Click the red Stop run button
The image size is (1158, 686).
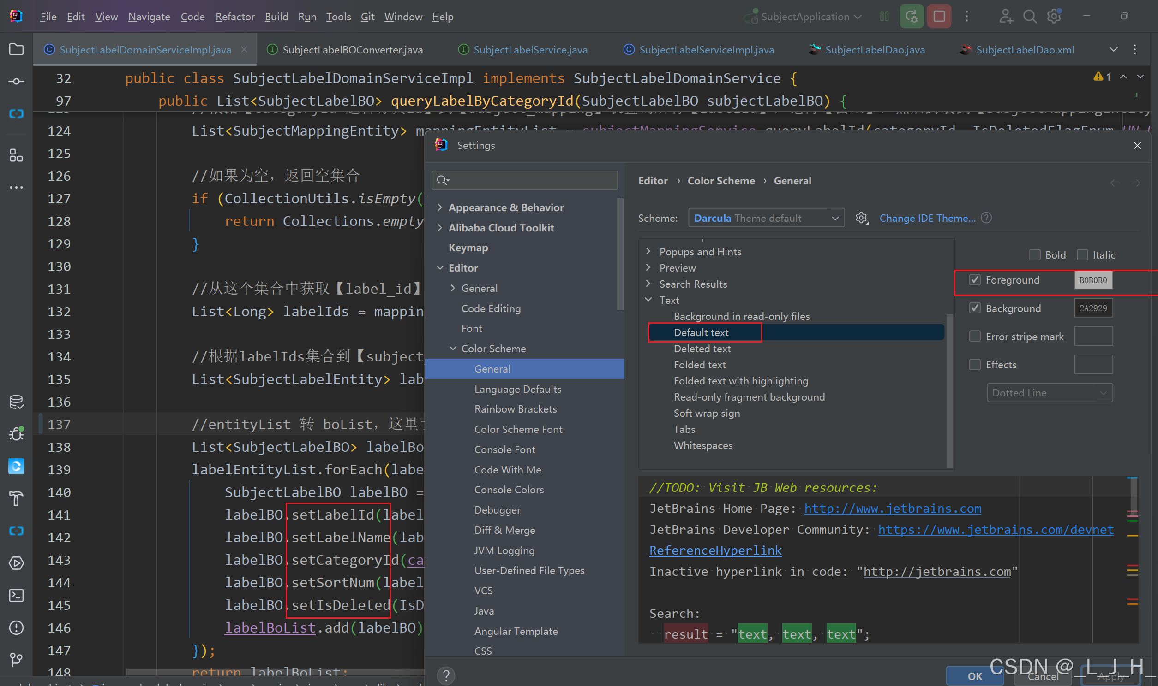(x=939, y=17)
